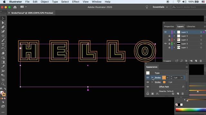Open first Stroke panel link
Image resolution: width=206 pixels, height=115 pixels.
pos(158,78)
